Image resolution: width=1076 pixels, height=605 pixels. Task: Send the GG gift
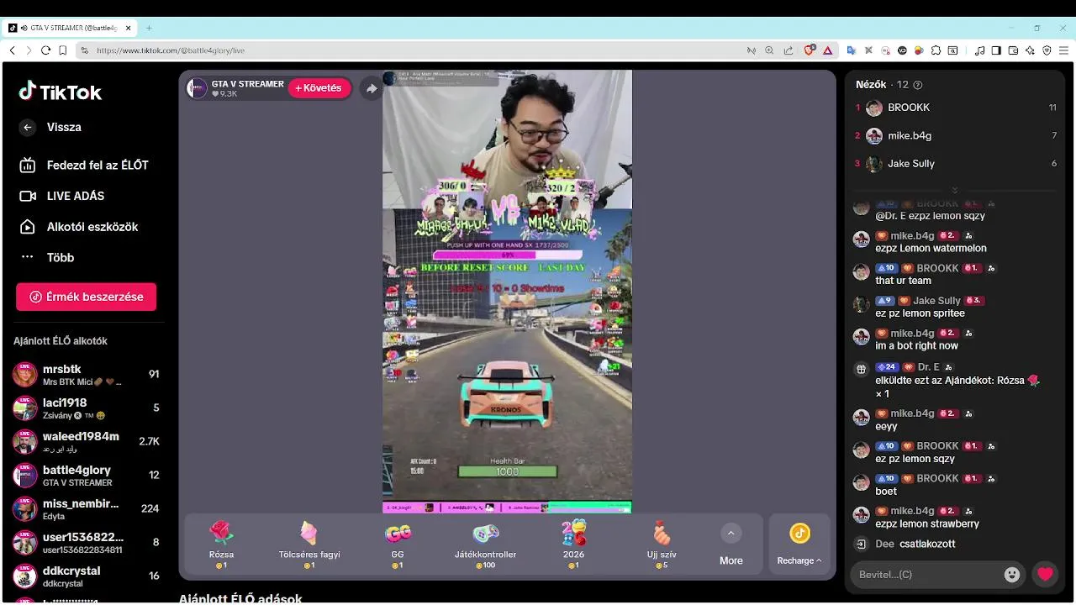[x=398, y=544]
